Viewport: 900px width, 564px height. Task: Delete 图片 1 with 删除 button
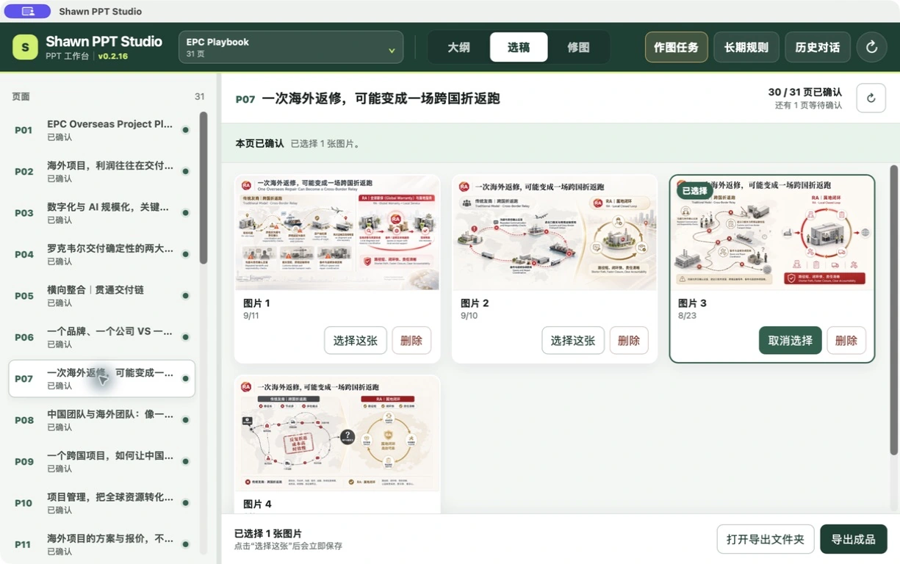[x=411, y=341]
